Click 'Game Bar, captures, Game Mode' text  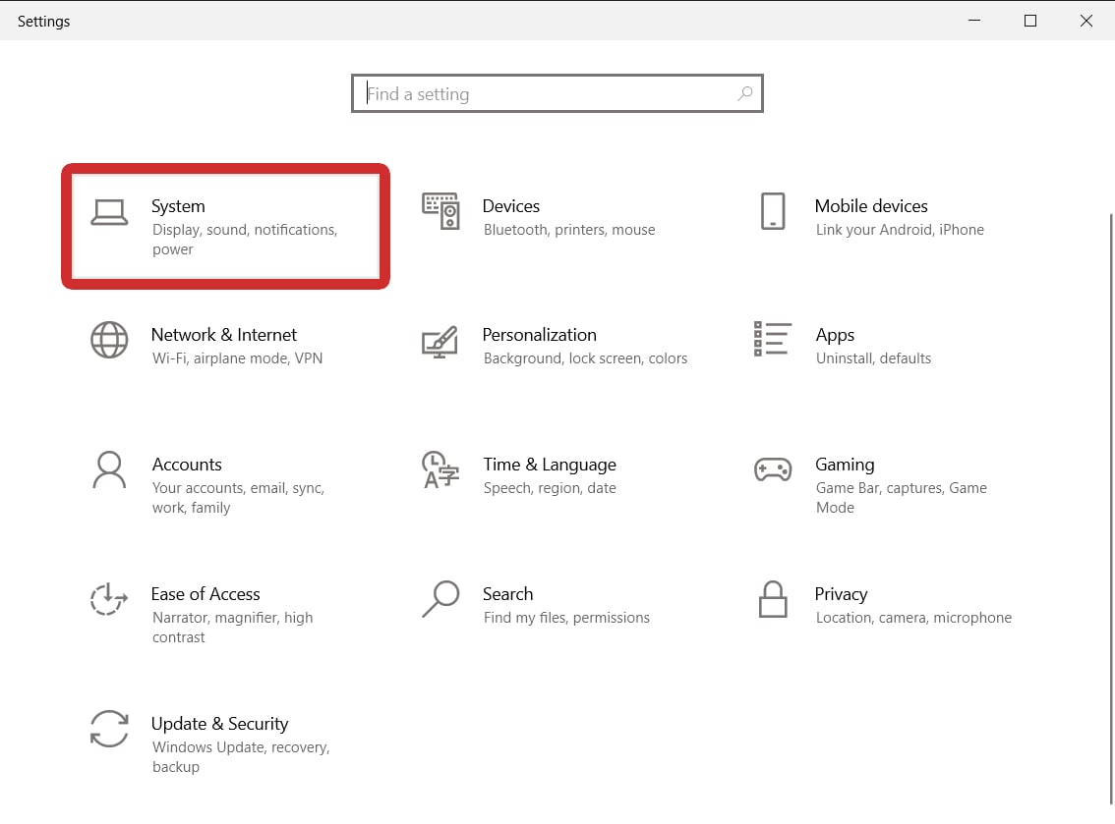(901, 498)
